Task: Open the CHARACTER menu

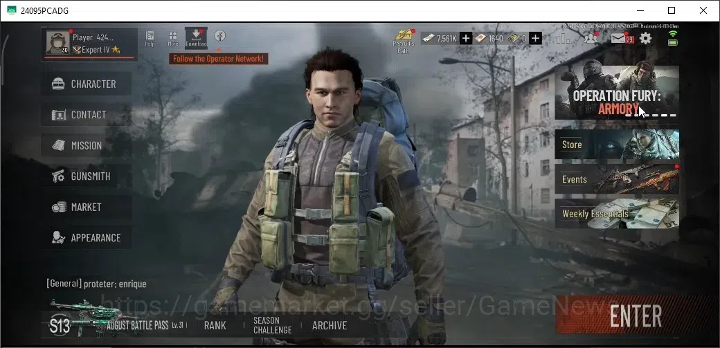Action: tap(87, 84)
